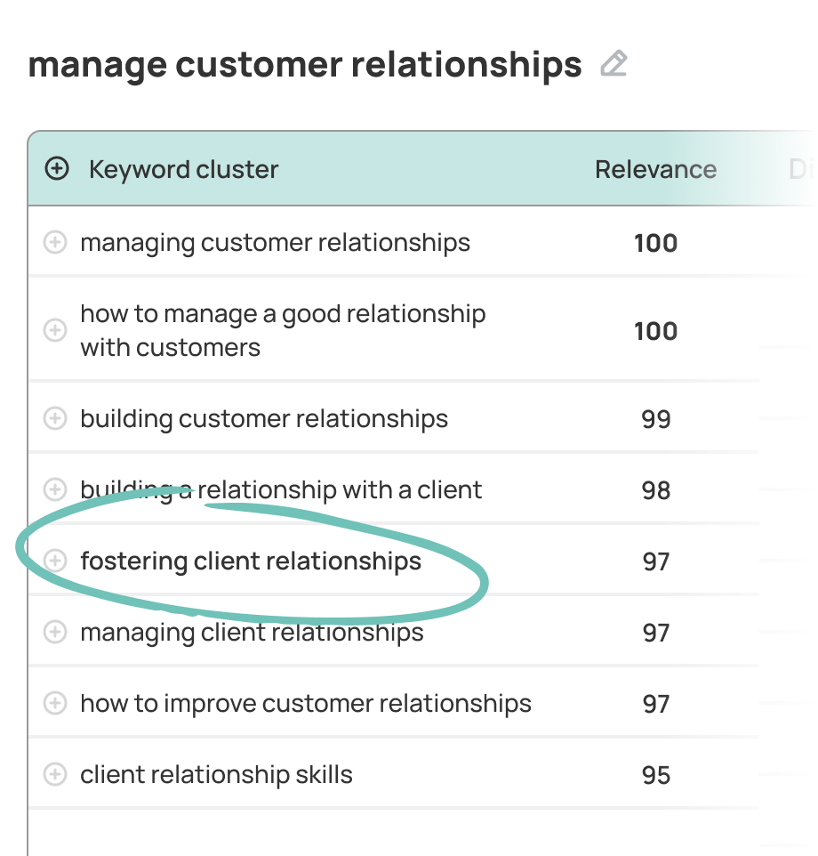Select the client relationship skills keyword text

tap(216, 774)
